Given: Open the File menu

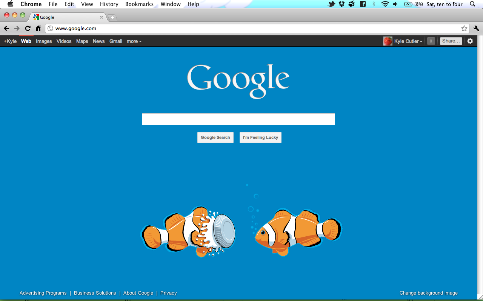Looking at the screenshot, I should (x=53, y=4).
